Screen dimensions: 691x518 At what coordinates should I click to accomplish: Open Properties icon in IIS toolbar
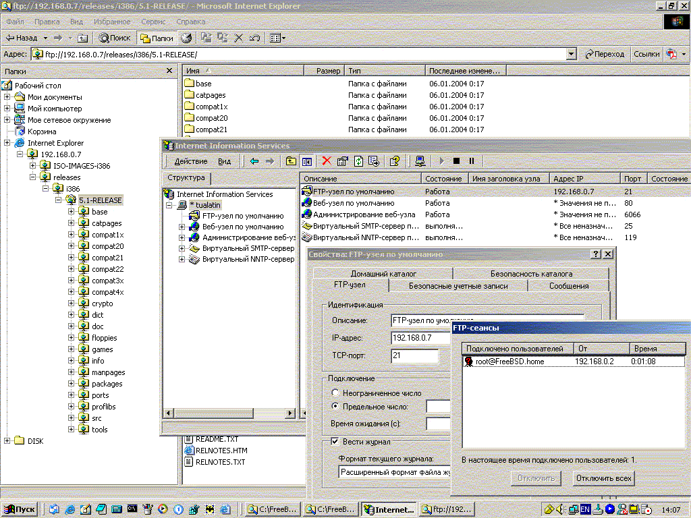(342, 161)
